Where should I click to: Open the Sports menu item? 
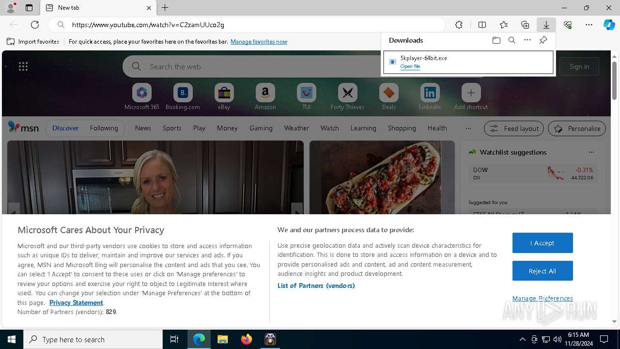tap(172, 128)
